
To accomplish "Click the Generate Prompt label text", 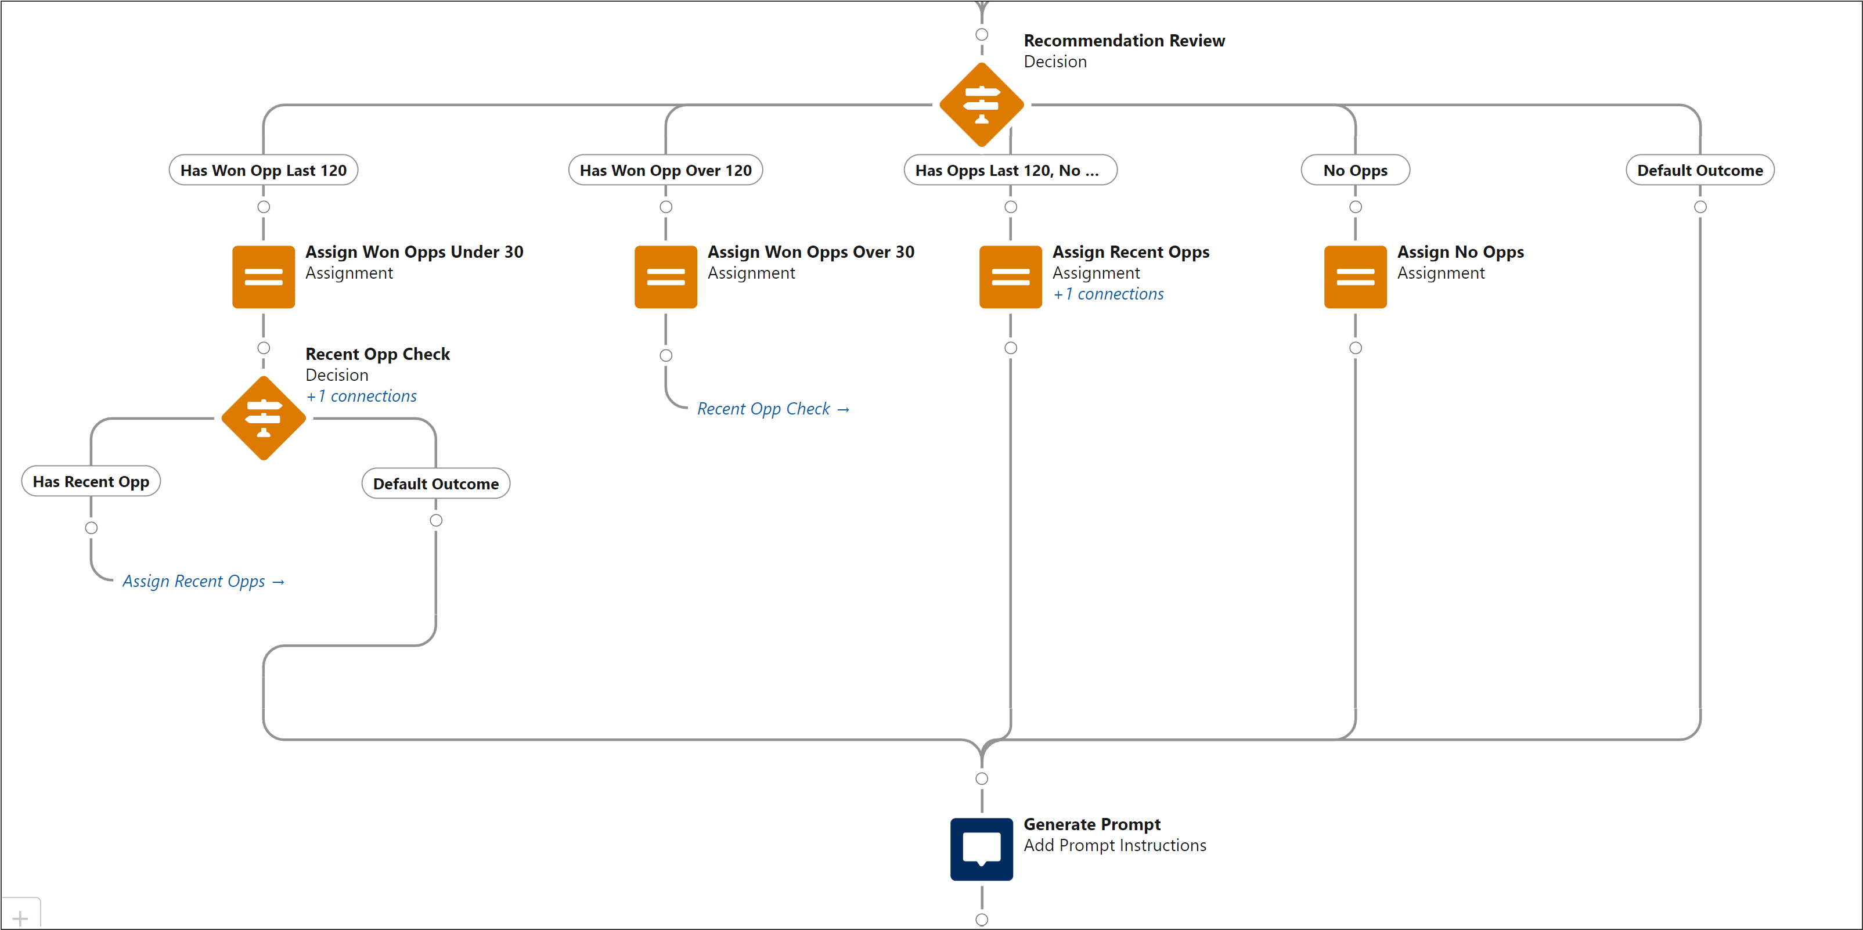I will click(1091, 824).
